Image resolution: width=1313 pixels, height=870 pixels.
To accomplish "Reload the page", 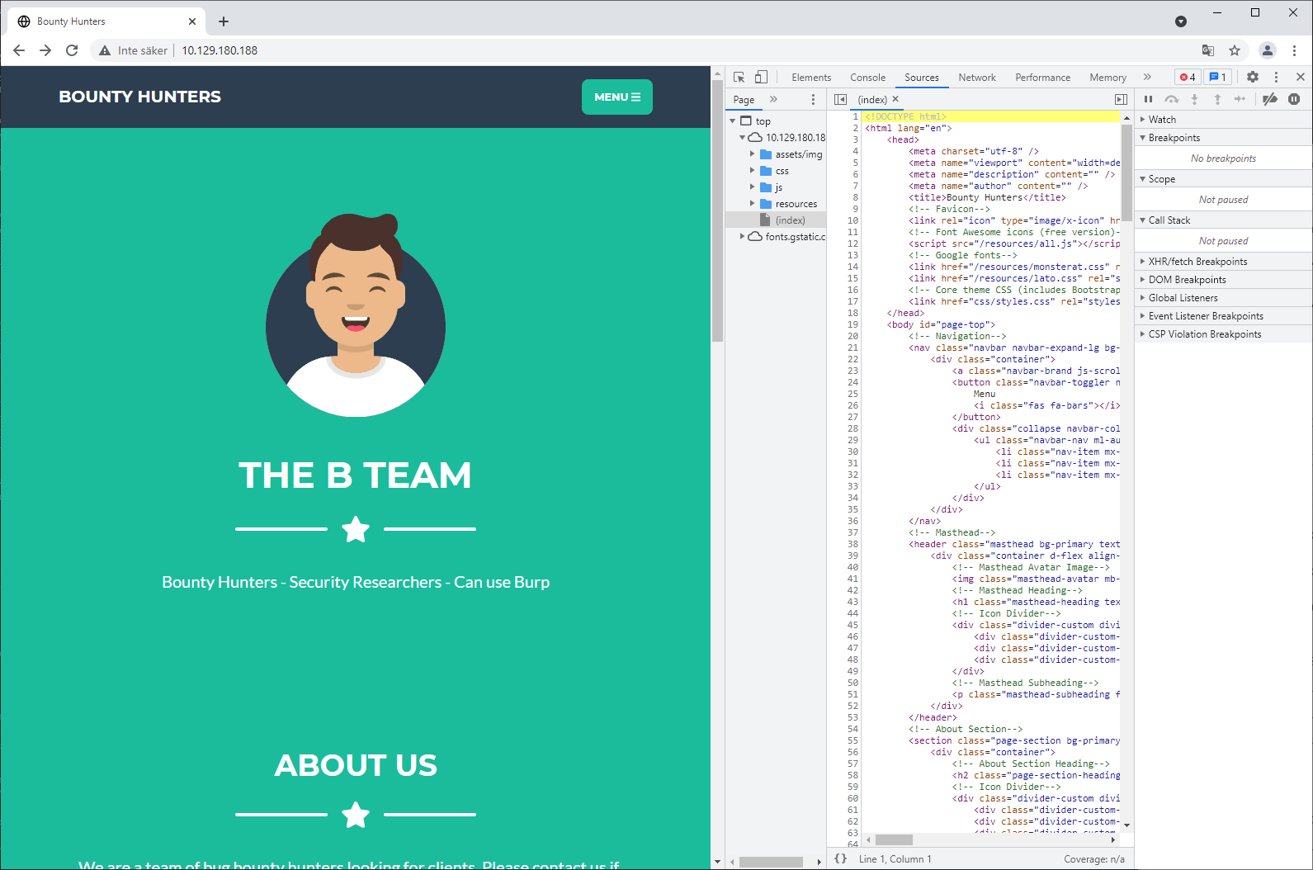I will [x=72, y=50].
